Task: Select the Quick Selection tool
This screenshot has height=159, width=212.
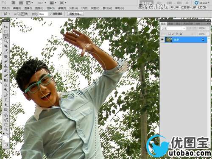Action: (6, 41)
